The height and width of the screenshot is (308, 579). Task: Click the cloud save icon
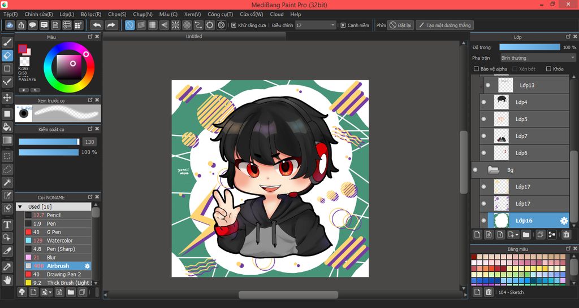click(10, 25)
